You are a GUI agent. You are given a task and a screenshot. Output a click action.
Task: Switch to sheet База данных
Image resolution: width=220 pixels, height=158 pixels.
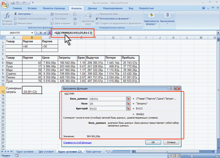coord(94,152)
